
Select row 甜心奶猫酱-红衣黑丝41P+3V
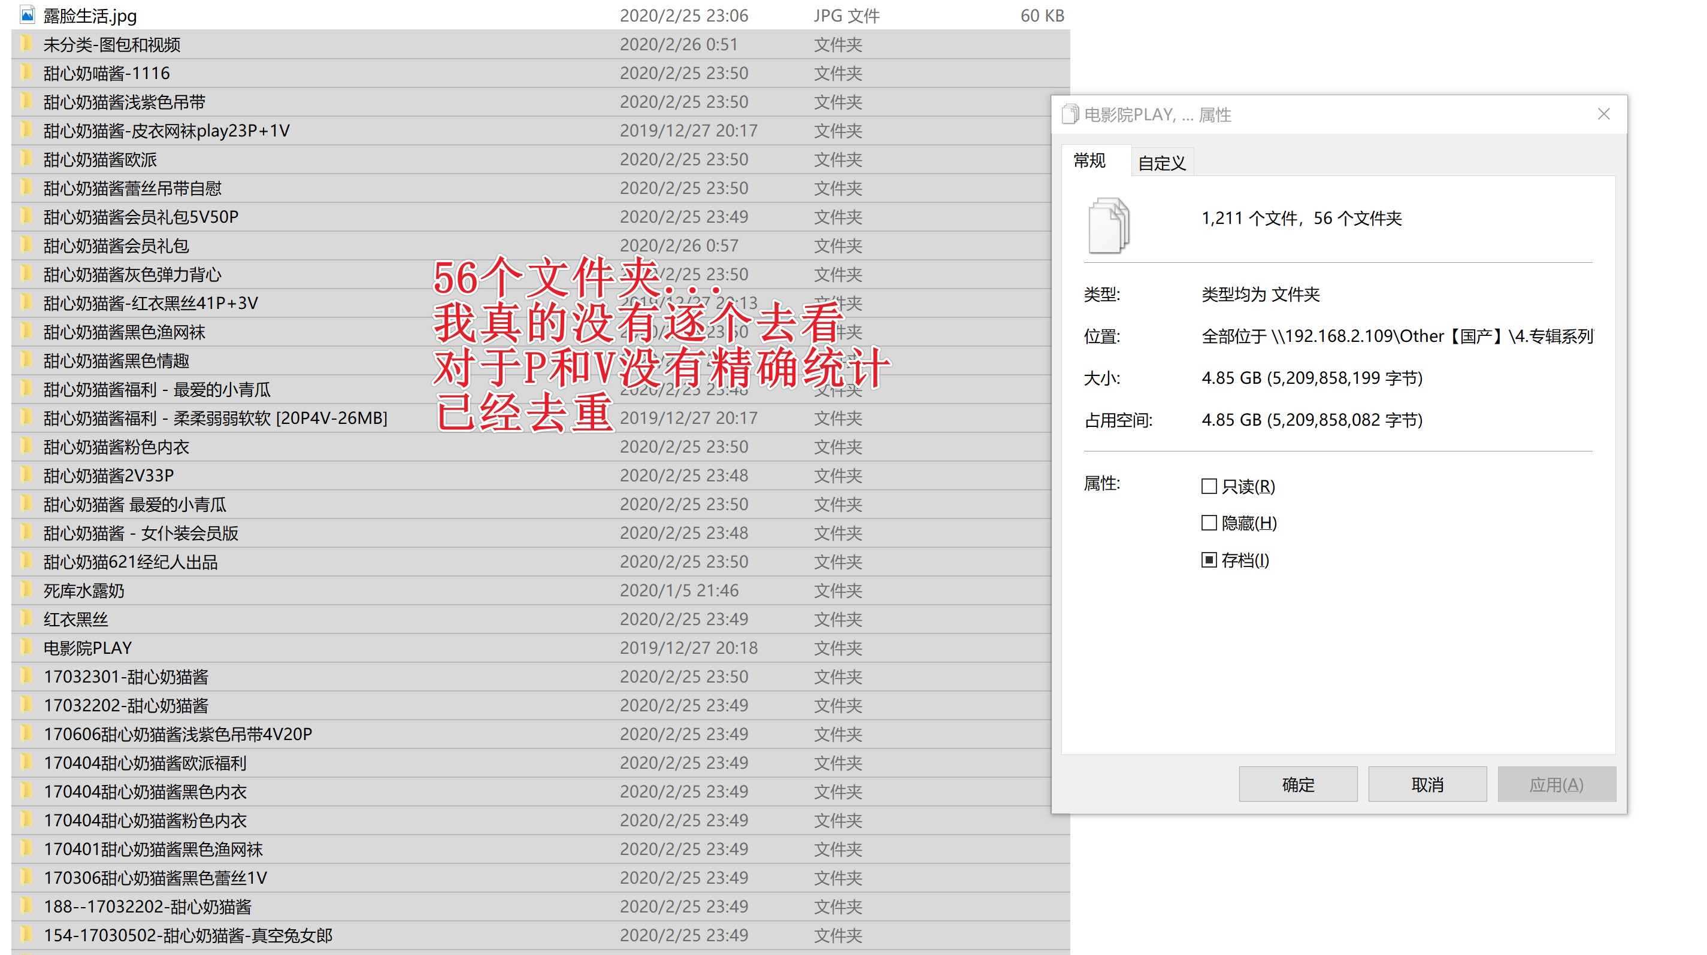(x=541, y=302)
